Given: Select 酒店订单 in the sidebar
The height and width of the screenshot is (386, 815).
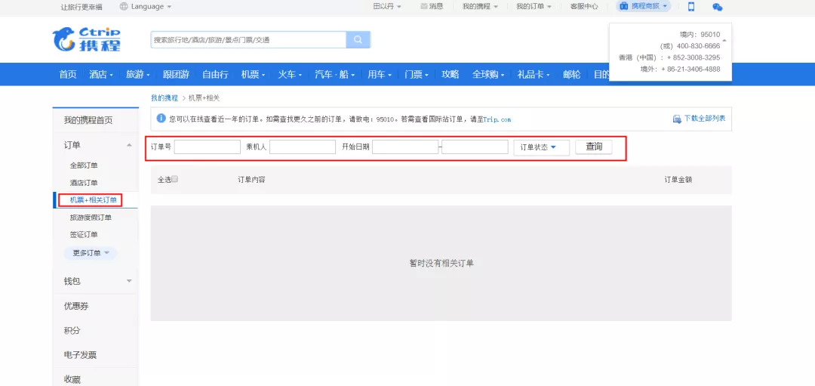Looking at the screenshot, I should coord(84,183).
